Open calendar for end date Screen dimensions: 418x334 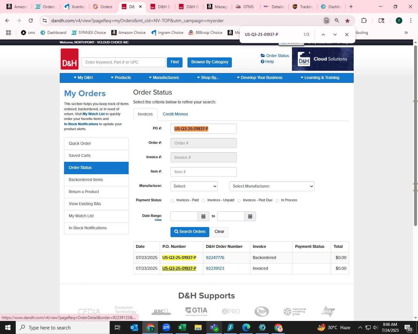(250, 216)
